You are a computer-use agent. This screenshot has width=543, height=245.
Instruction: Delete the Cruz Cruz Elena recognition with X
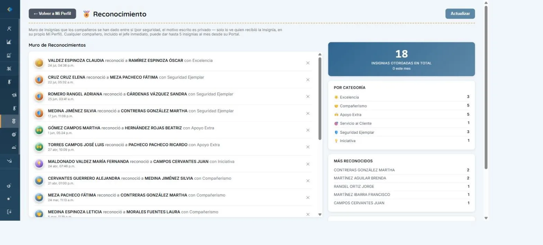pyautogui.click(x=308, y=80)
